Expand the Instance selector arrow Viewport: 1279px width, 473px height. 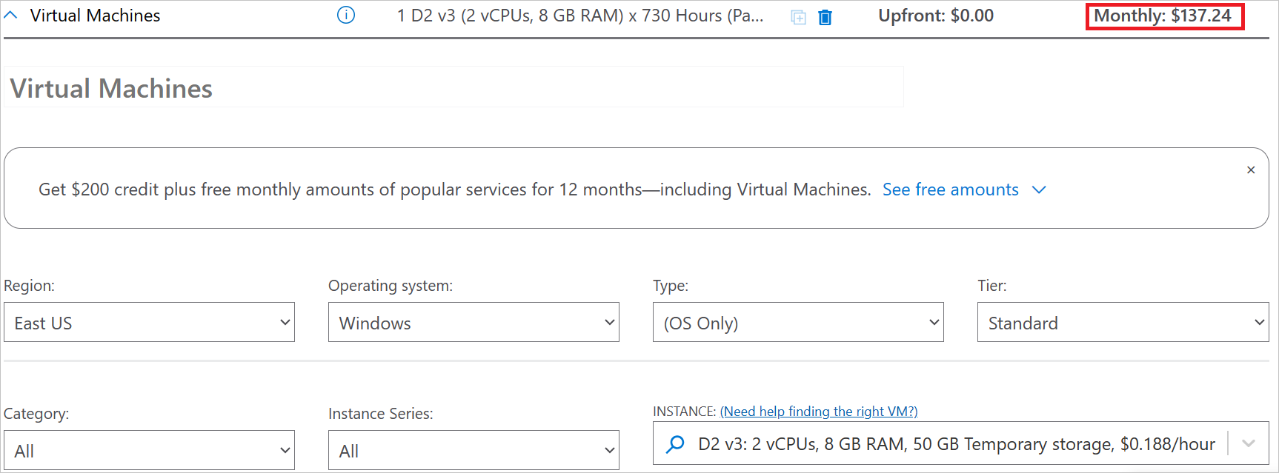click(x=1249, y=444)
